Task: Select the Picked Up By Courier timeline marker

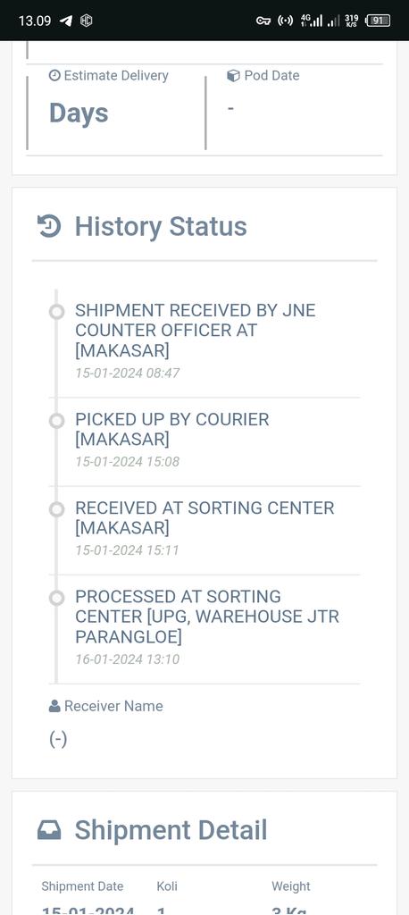Action: pyautogui.click(x=56, y=421)
